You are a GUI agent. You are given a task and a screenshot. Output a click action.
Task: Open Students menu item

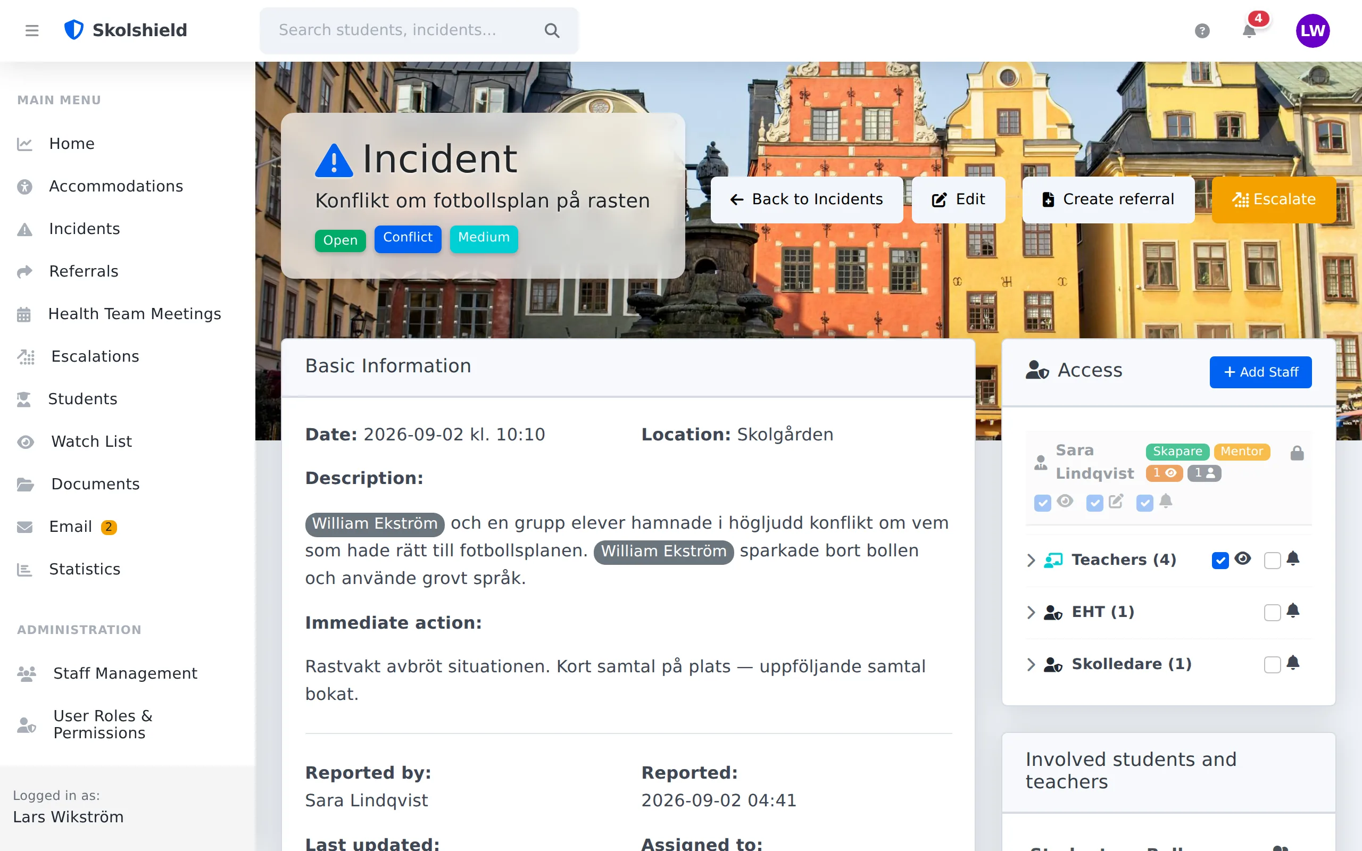click(x=127, y=399)
